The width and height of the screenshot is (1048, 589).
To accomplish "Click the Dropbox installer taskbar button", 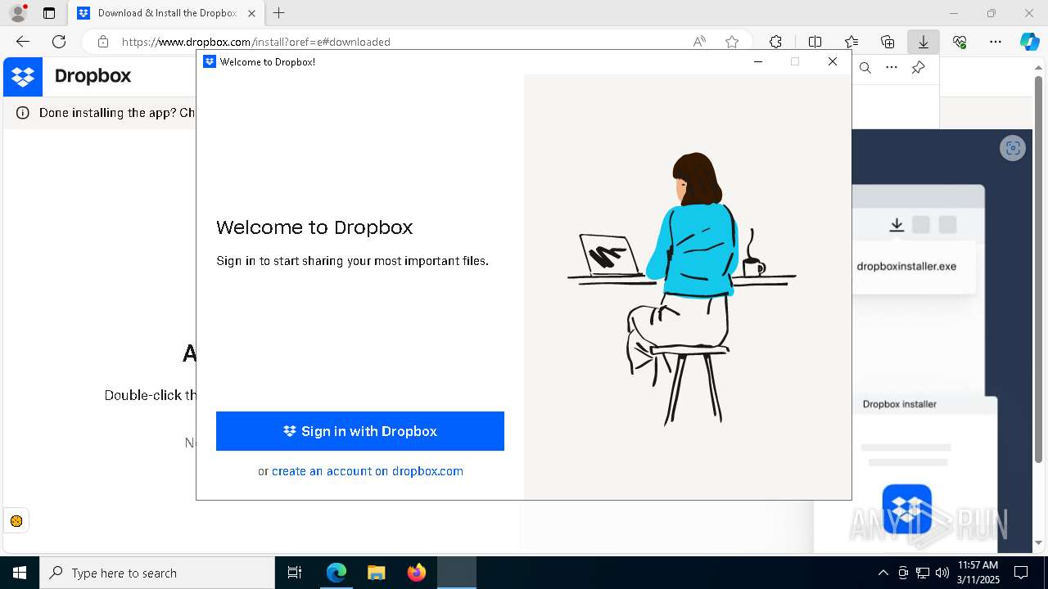I will click(x=456, y=573).
